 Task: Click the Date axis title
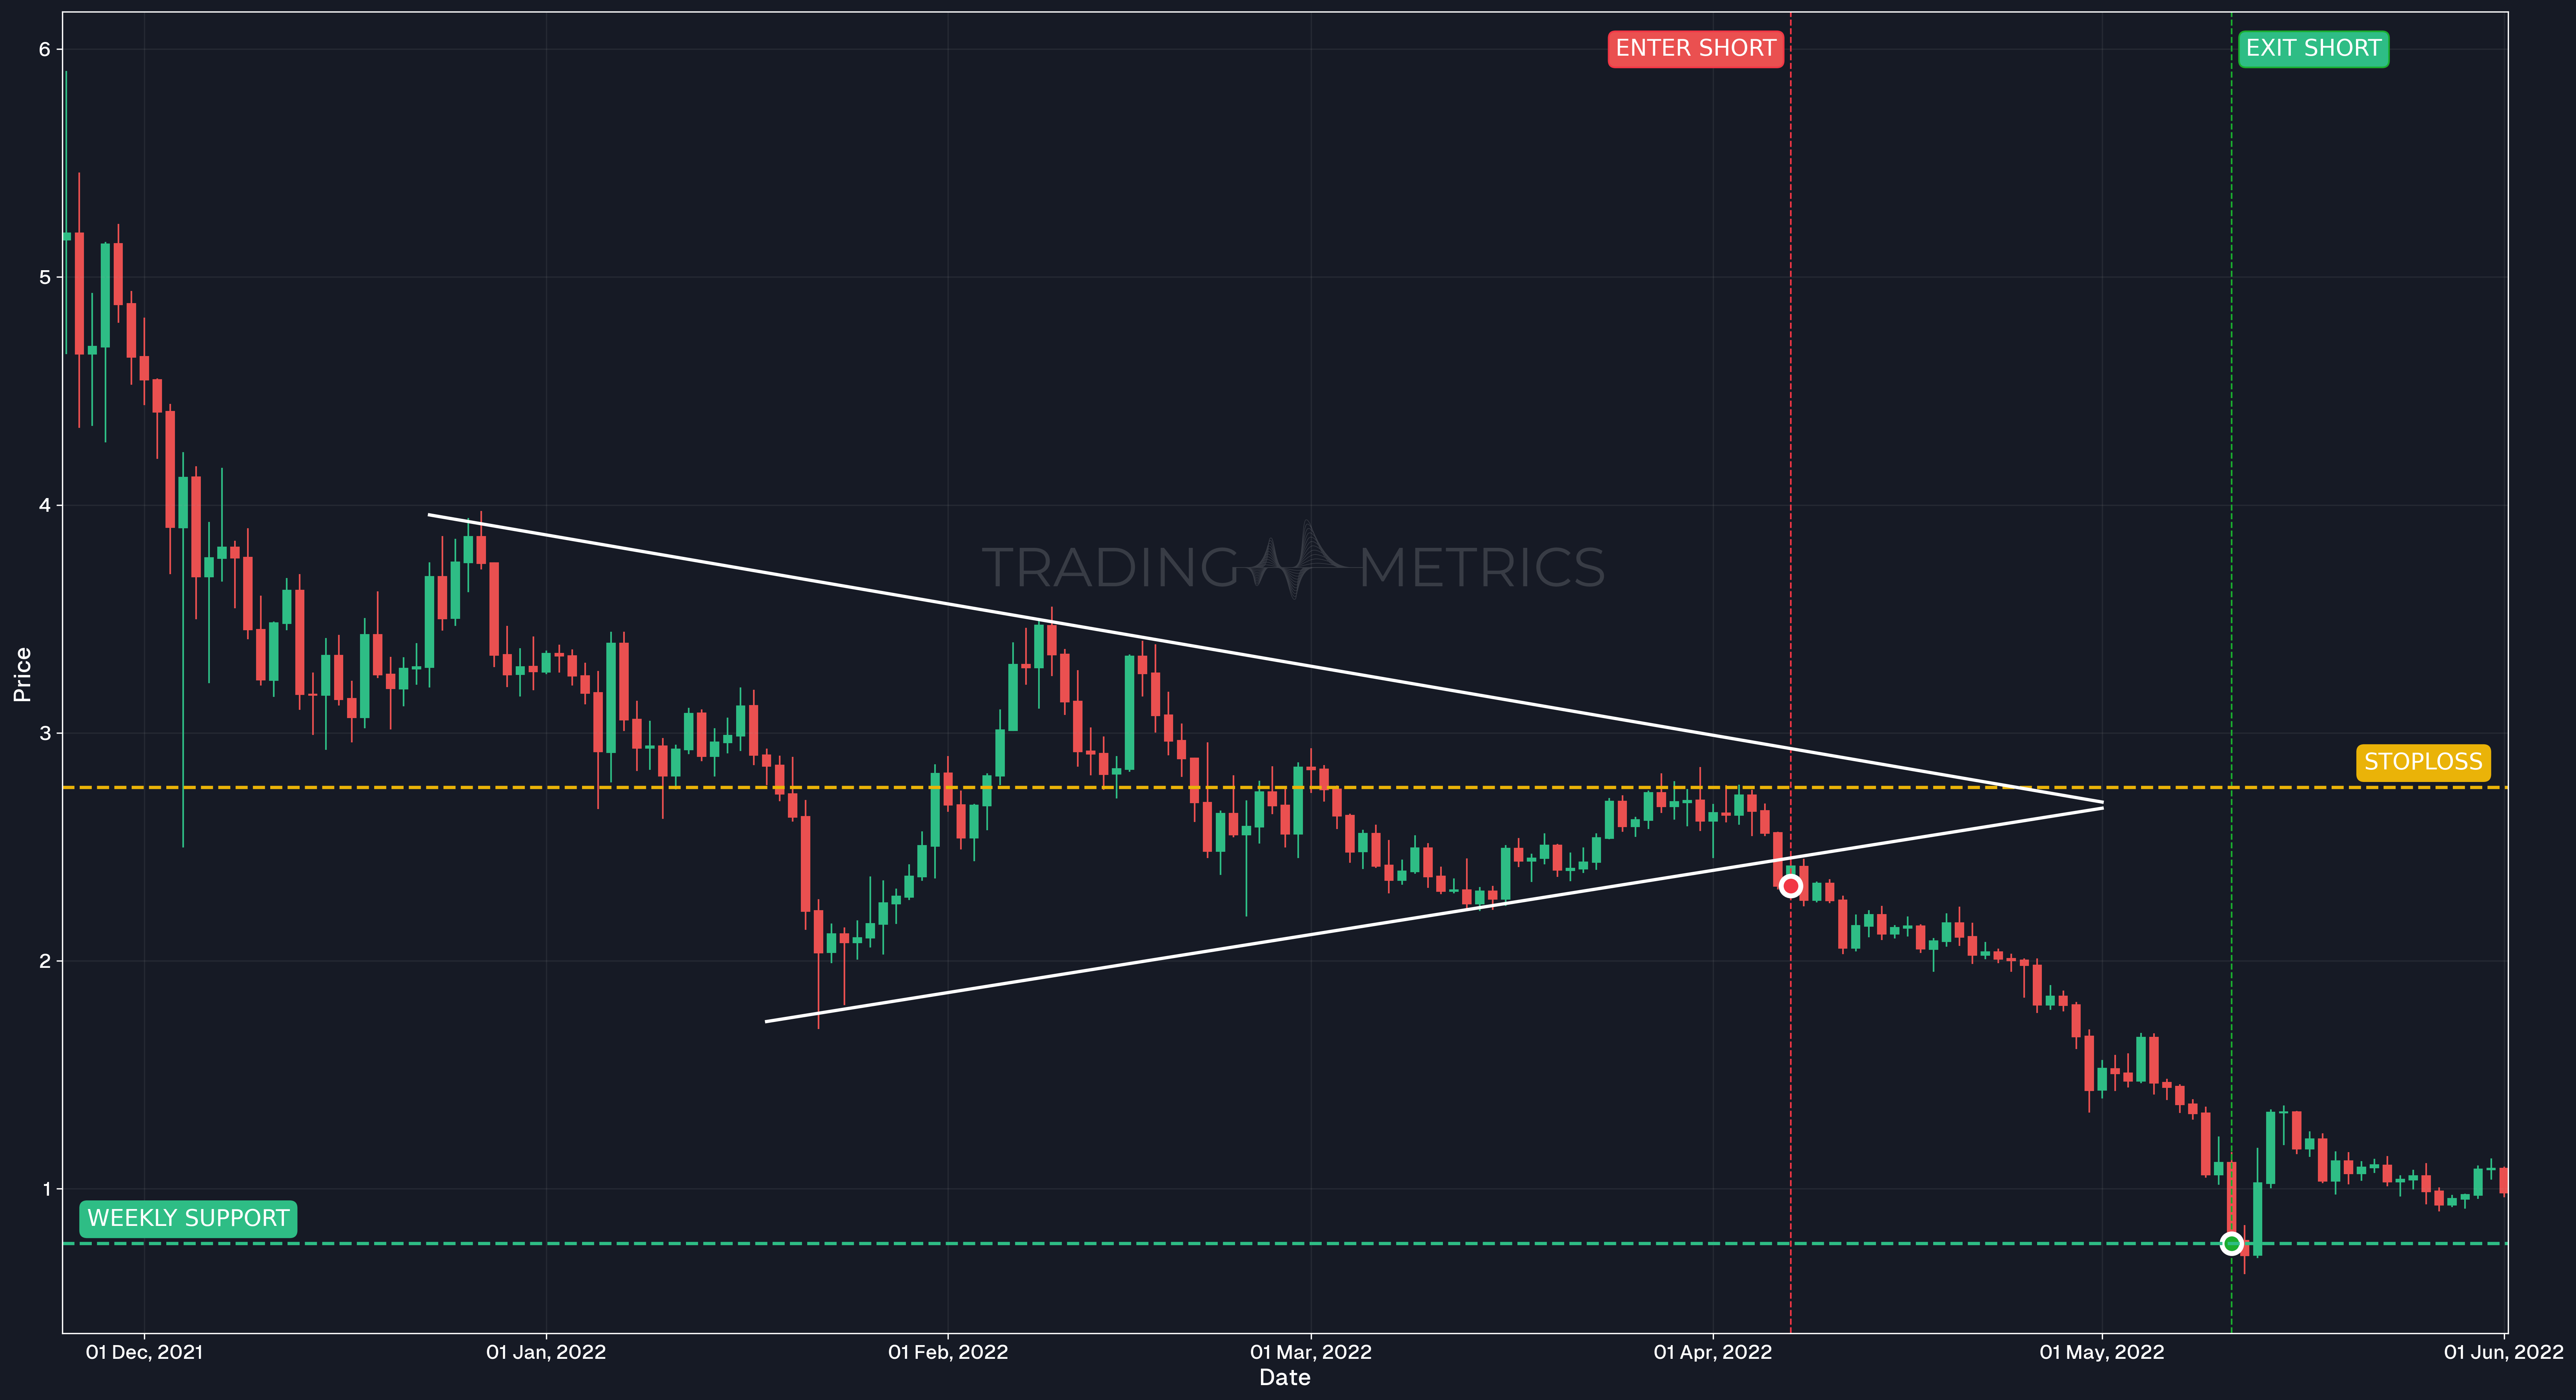coord(1285,1378)
